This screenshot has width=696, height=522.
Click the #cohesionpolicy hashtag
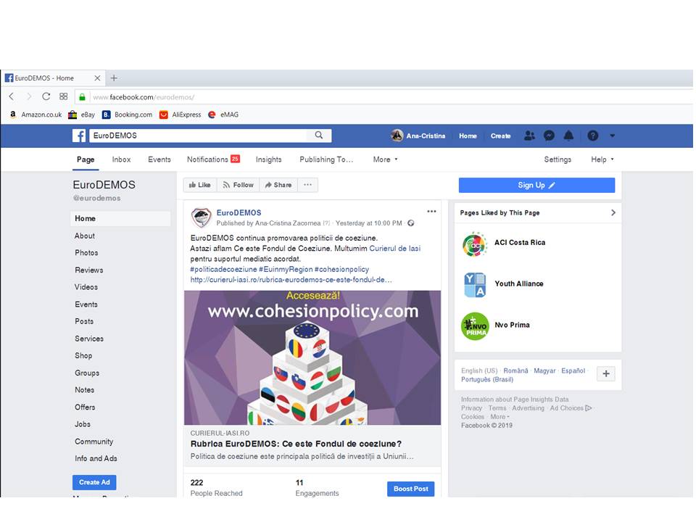tap(341, 270)
